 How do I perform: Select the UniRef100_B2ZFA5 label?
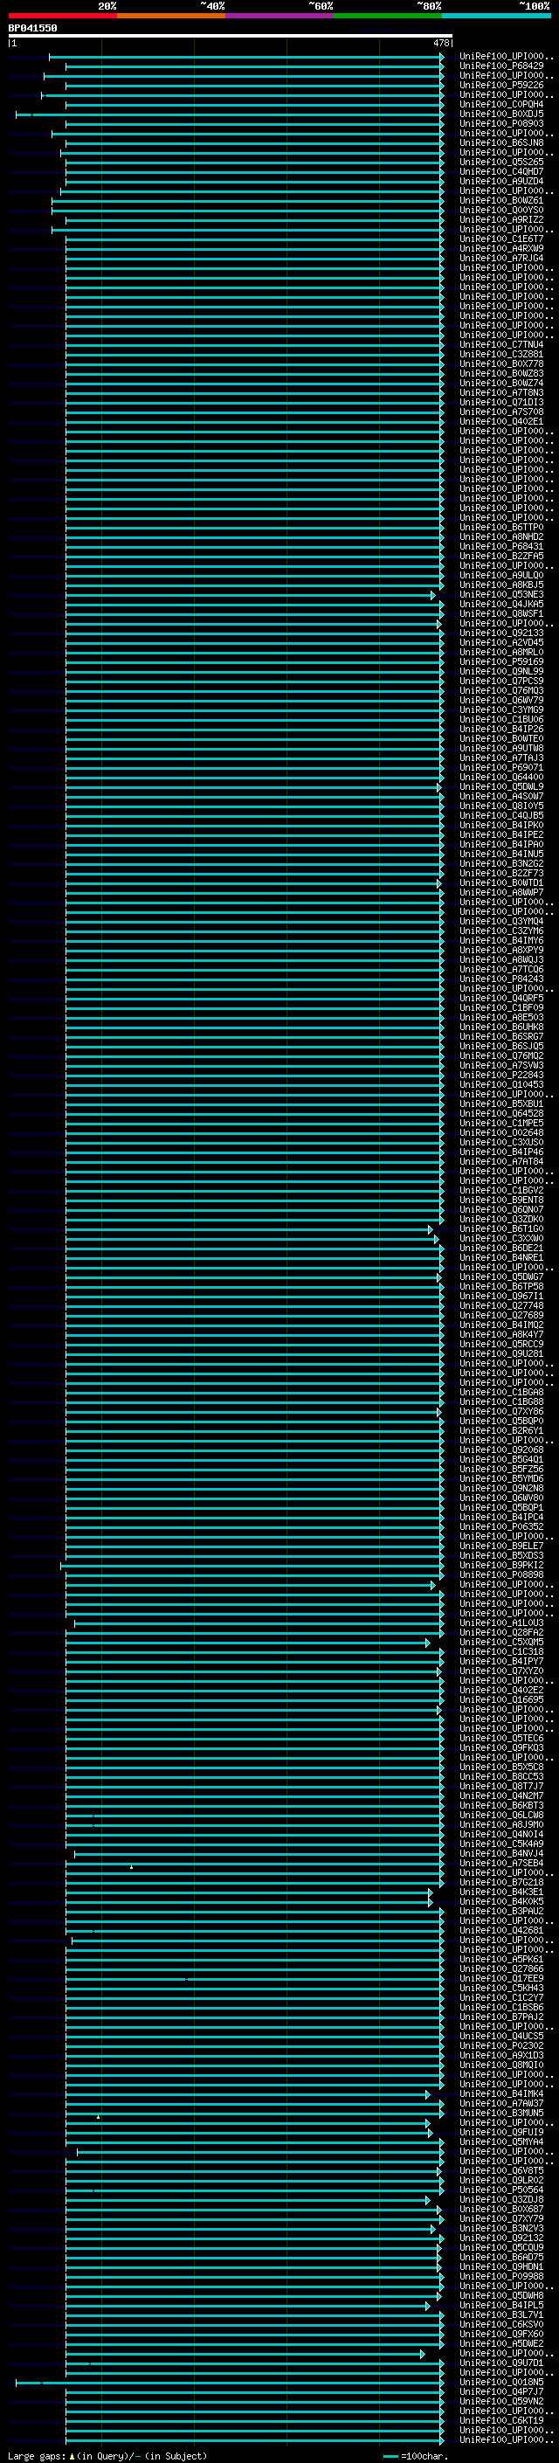point(501,556)
